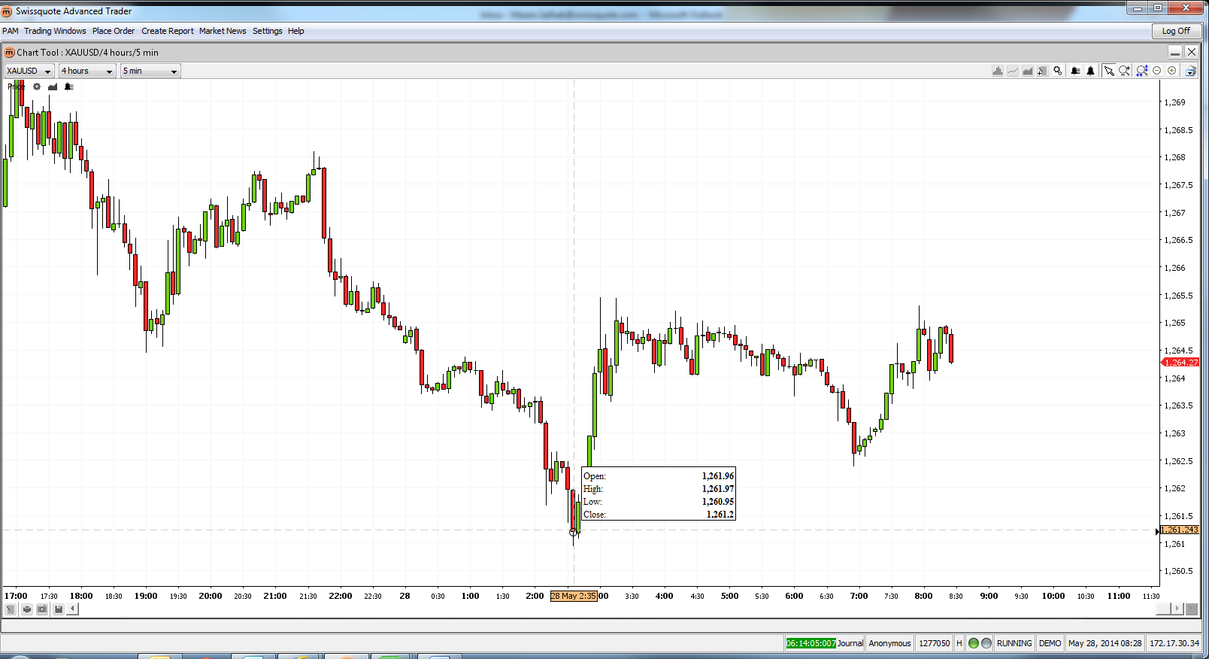Open the Trading Windows menu

[55, 31]
